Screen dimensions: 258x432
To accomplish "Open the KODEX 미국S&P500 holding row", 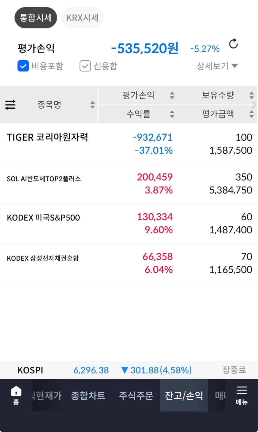I will pyautogui.click(x=129, y=223).
